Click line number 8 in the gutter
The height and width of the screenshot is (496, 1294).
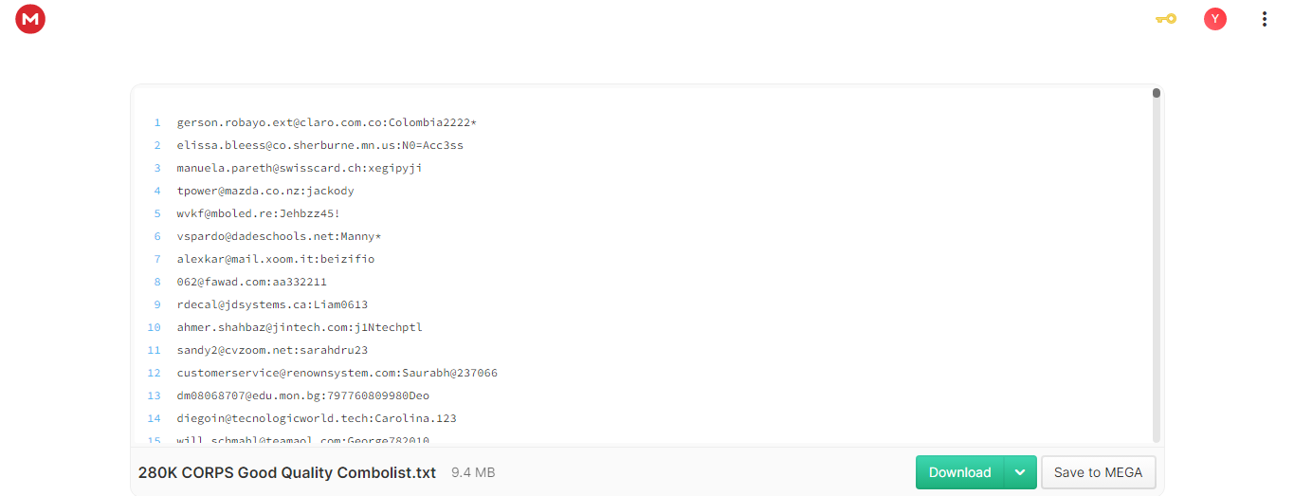click(157, 282)
